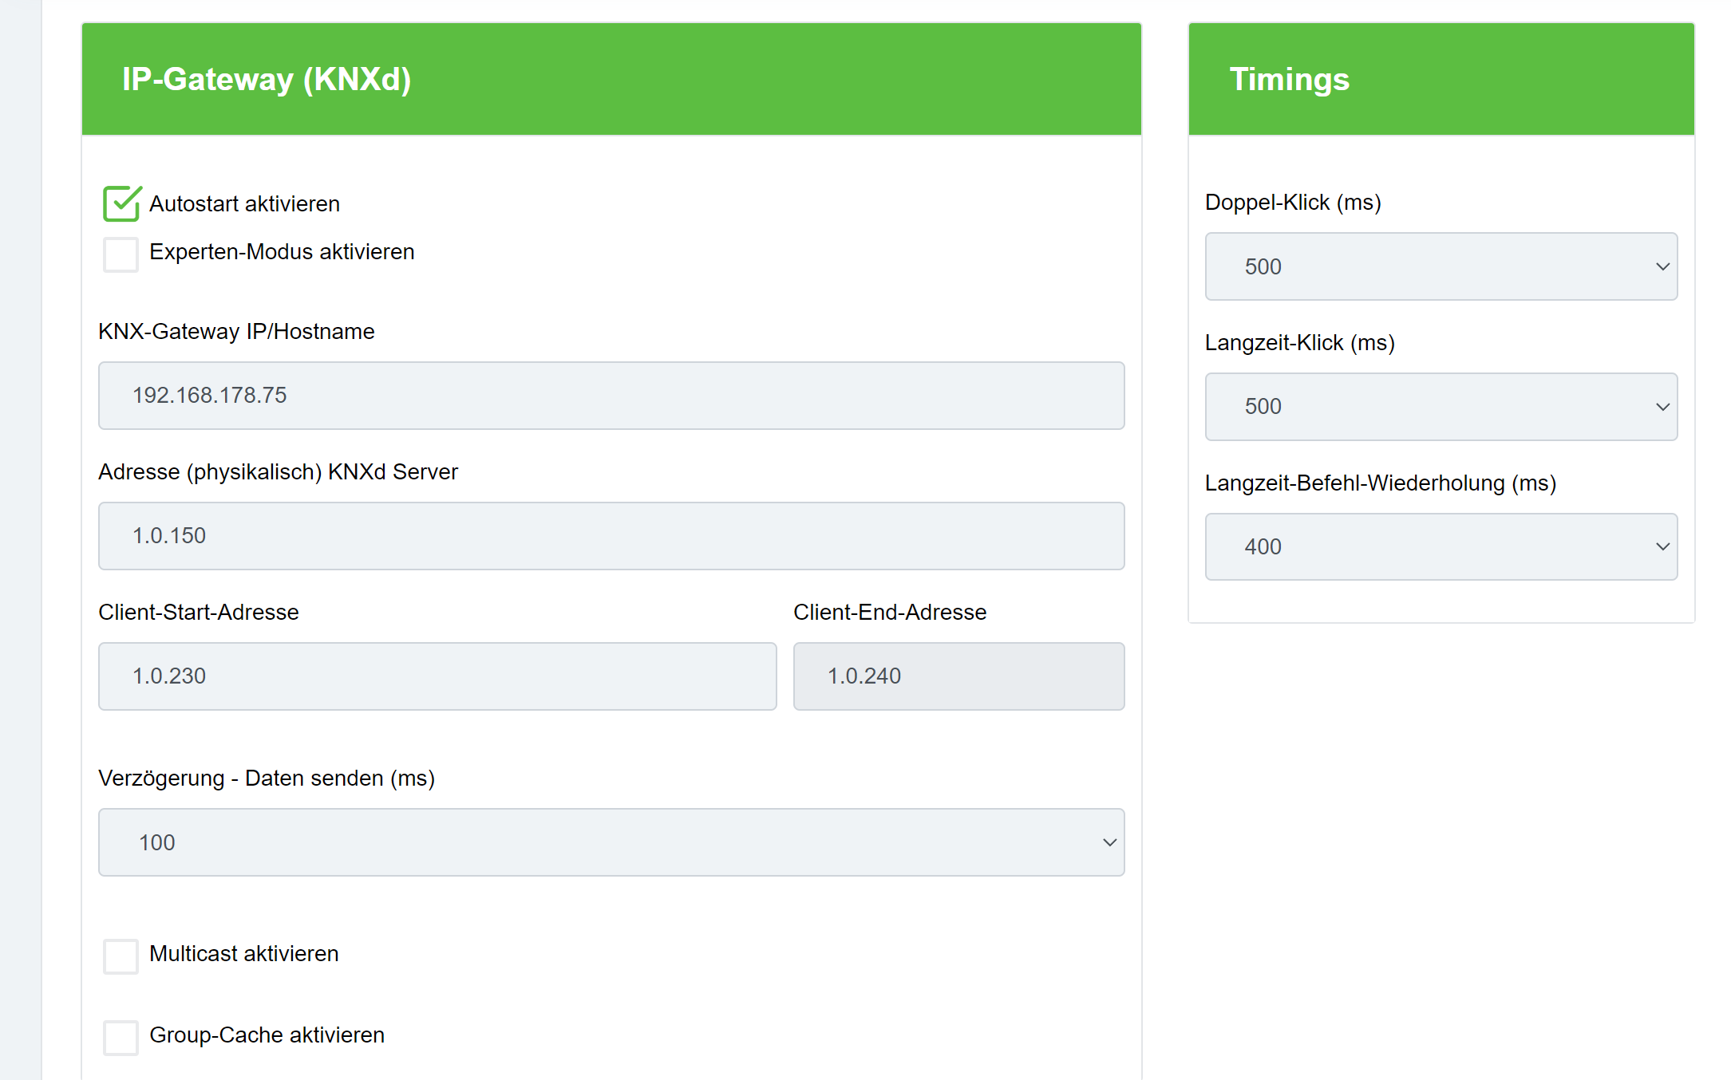Click KNX-Gateway IP/Hostname input field
Image resolution: width=1731 pixels, height=1080 pixels.
611,396
